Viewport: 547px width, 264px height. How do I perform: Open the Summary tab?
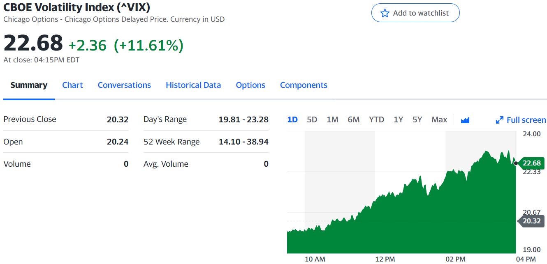(x=29, y=85)
